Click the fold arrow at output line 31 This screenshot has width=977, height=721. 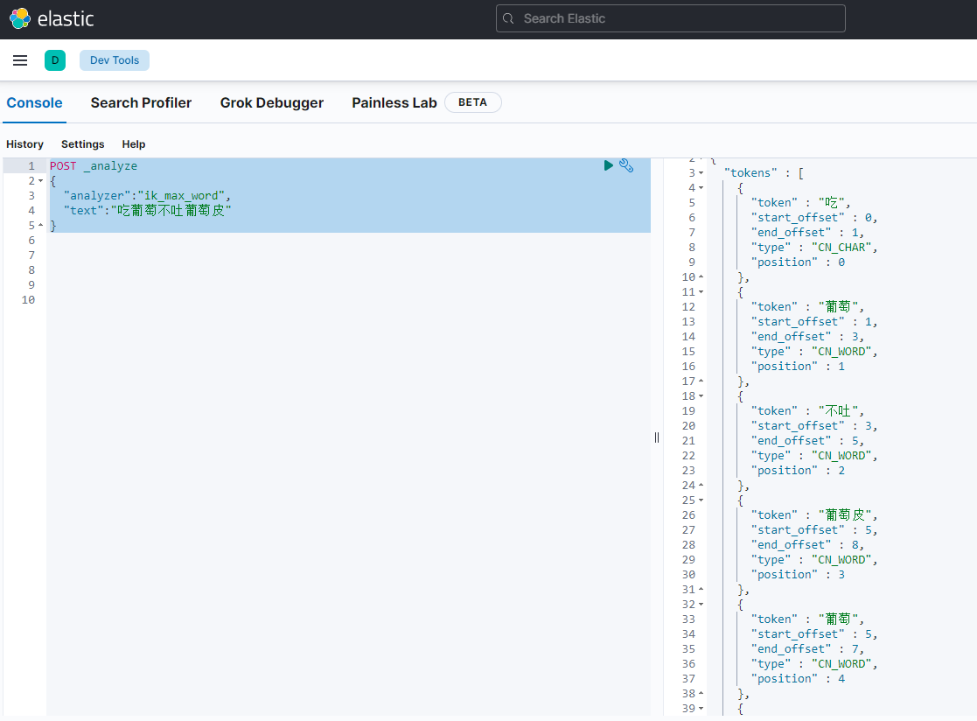click(x=701, y=589)
